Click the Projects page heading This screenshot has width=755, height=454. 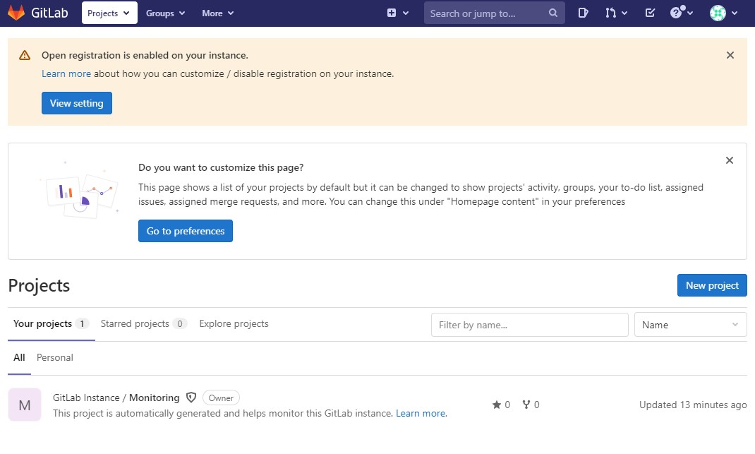click(x=39, y=286)
